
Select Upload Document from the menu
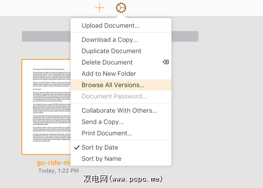pos(110,26)
